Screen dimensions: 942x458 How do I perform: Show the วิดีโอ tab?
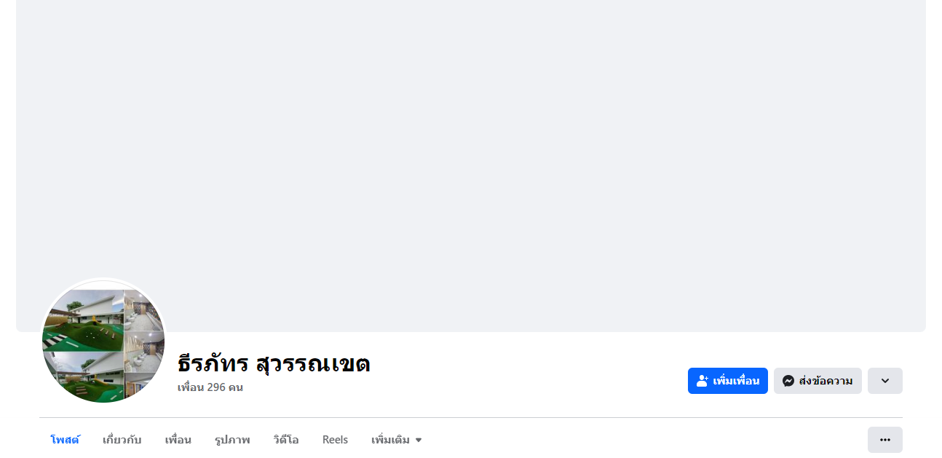[x=286, y=440]
